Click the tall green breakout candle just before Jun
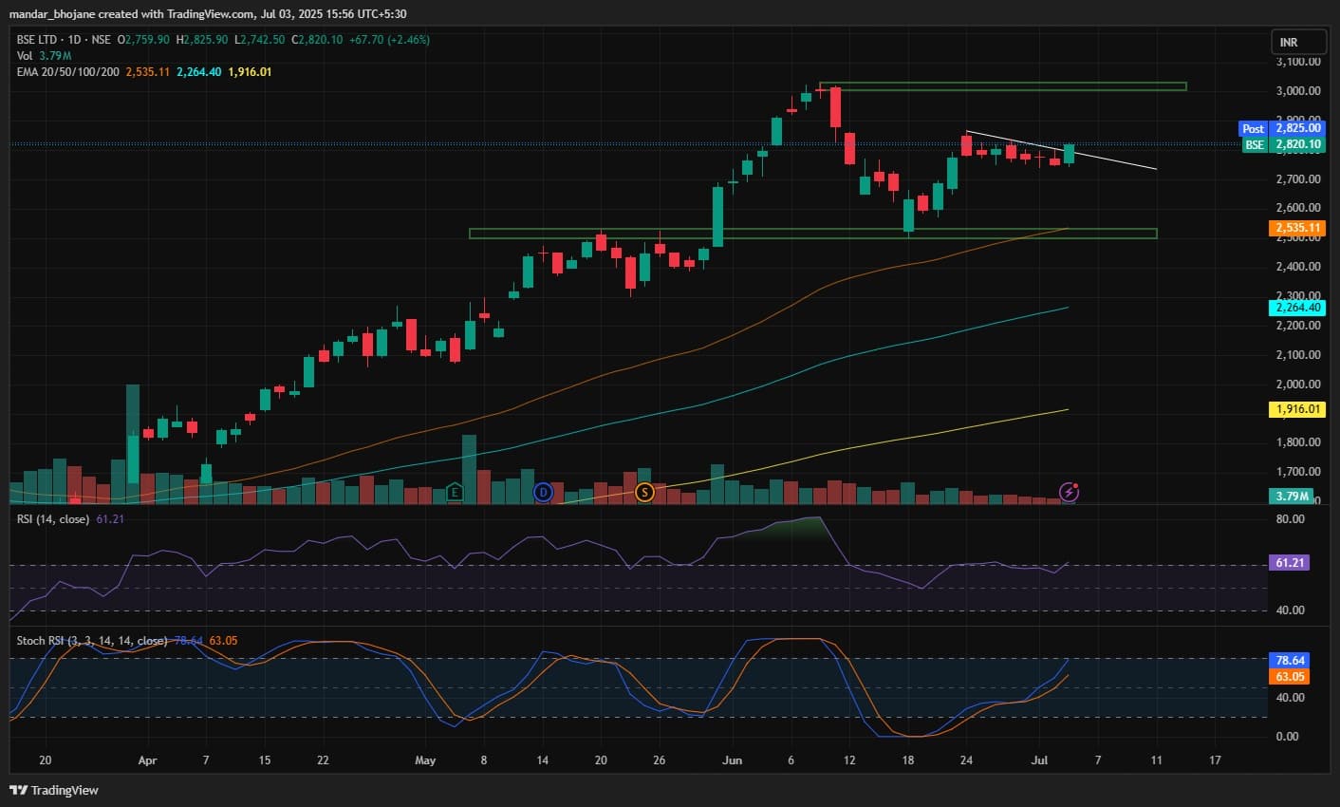Viewport: 1340px width, 807px height. click(718, 216)
